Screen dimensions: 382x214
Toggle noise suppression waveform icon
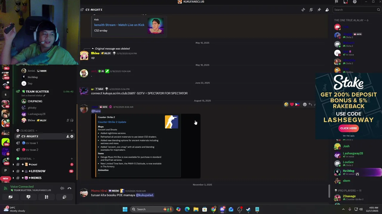[x=62, y=188]
